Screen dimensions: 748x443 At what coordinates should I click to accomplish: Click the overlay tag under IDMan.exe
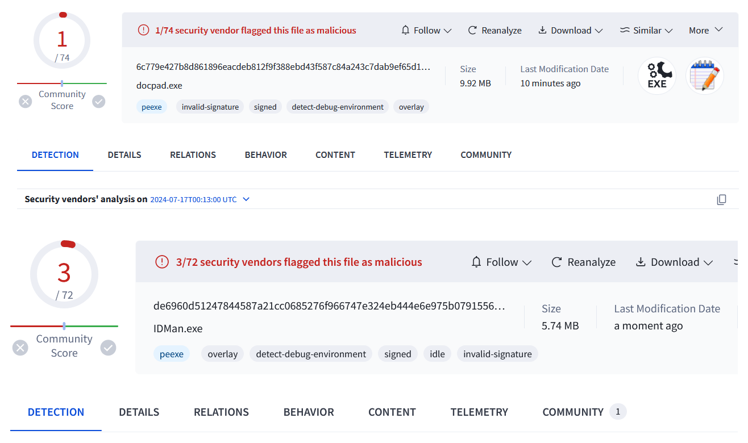223,354
